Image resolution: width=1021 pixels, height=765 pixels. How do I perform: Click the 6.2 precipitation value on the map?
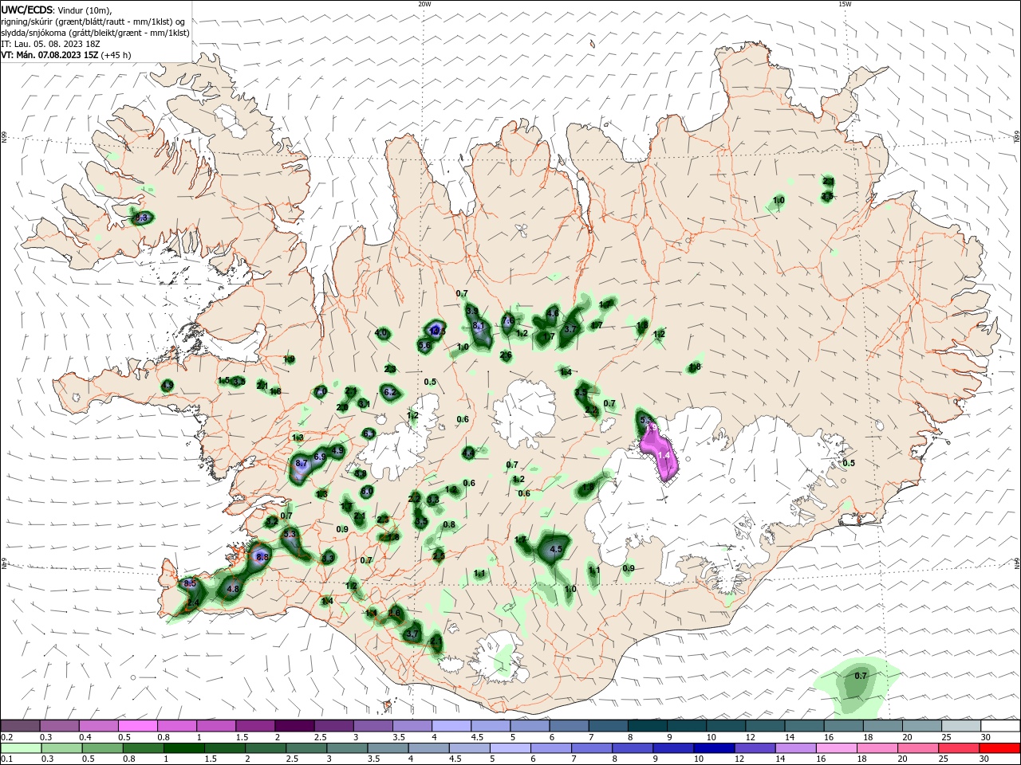point(390,392)
